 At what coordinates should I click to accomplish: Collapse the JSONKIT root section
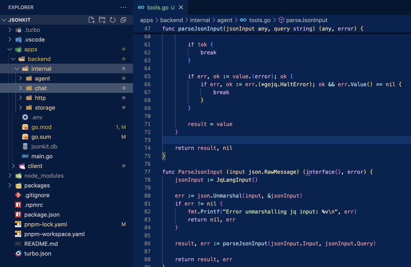click(4, 20)
